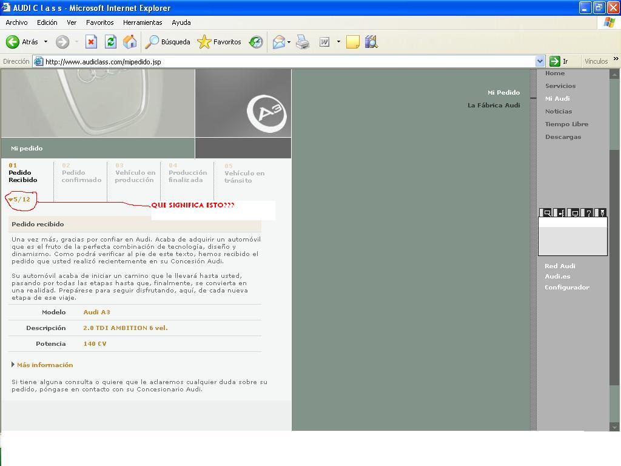Open the Mi Audi sidebar link

click(x=557, y=99)
